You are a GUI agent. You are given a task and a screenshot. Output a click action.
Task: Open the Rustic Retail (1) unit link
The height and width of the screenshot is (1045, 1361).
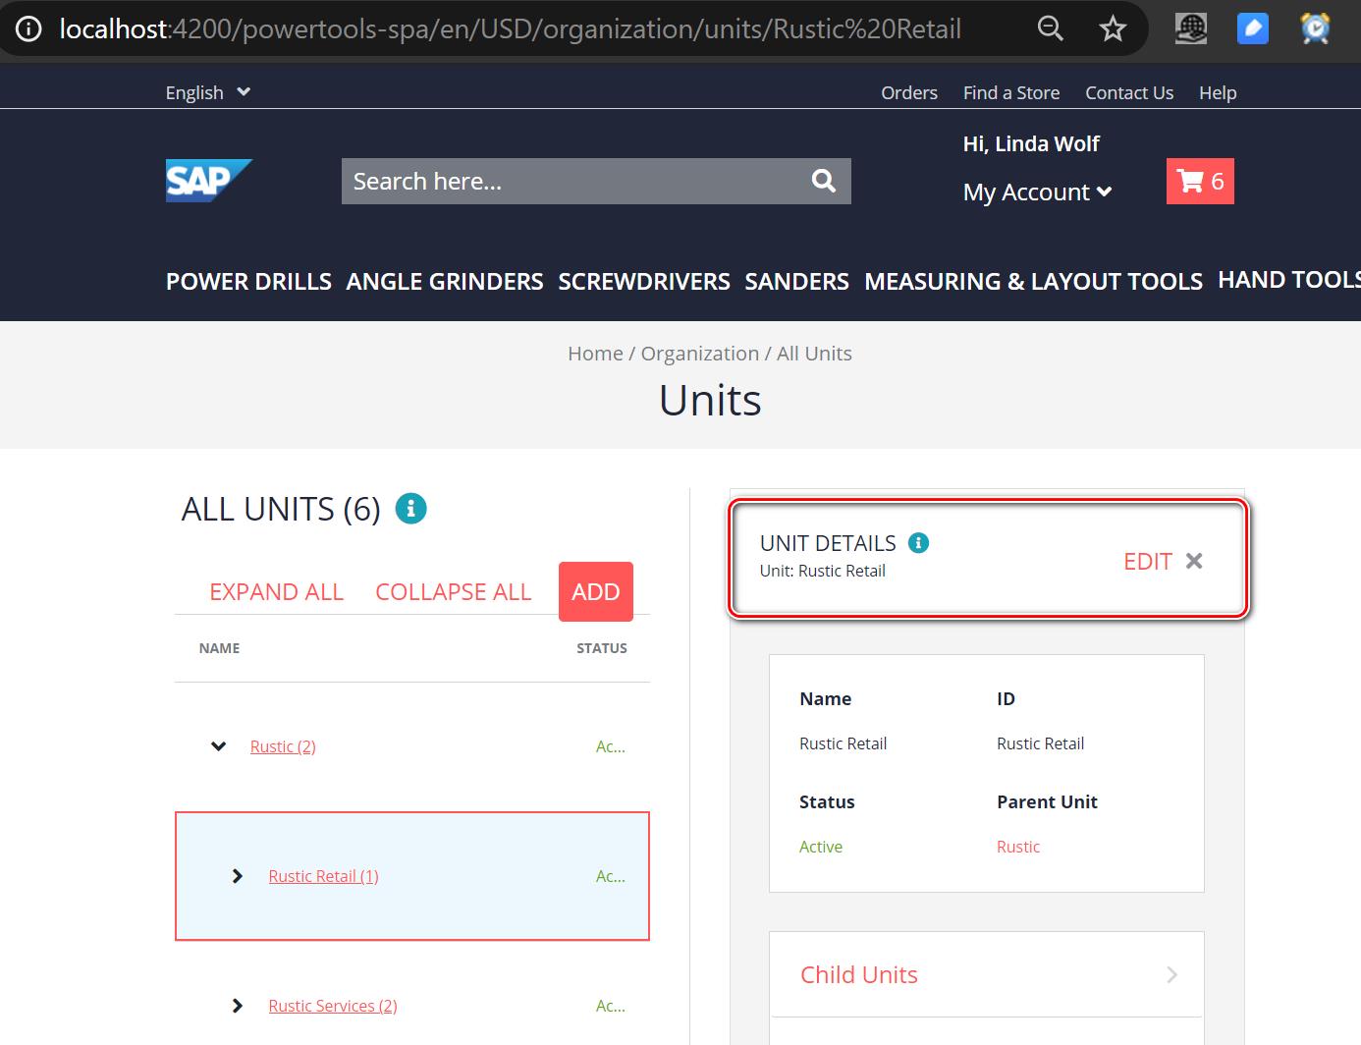[323, 876]
